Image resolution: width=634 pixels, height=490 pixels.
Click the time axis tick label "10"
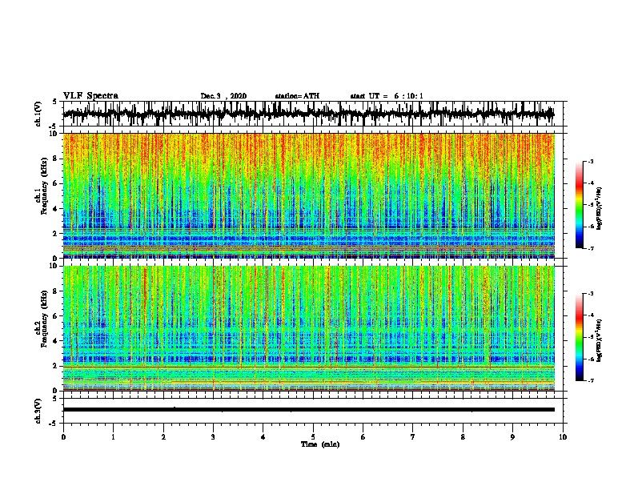(563, 437)
